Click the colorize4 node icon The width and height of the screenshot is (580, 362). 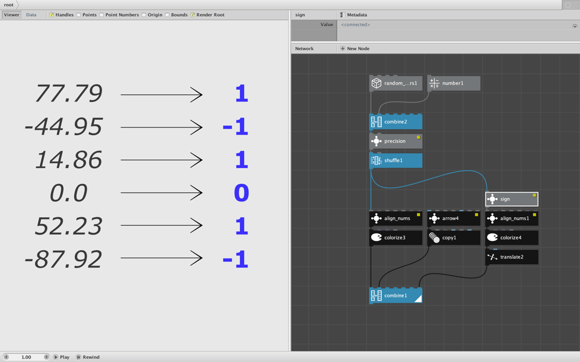[492, 237]
